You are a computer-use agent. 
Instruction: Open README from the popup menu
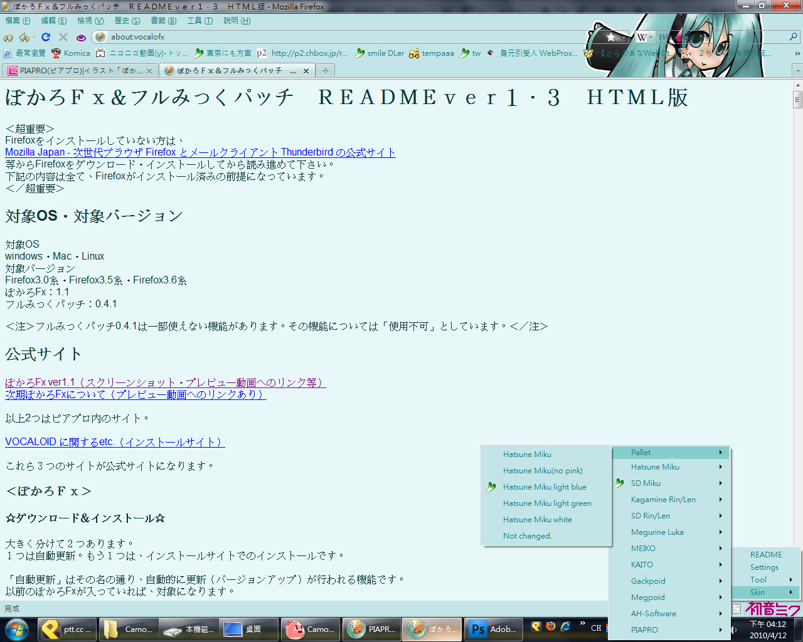tap(766, 555)
